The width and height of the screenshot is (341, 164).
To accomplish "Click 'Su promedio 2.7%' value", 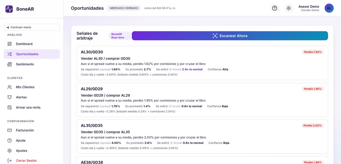I will [138, 69].
